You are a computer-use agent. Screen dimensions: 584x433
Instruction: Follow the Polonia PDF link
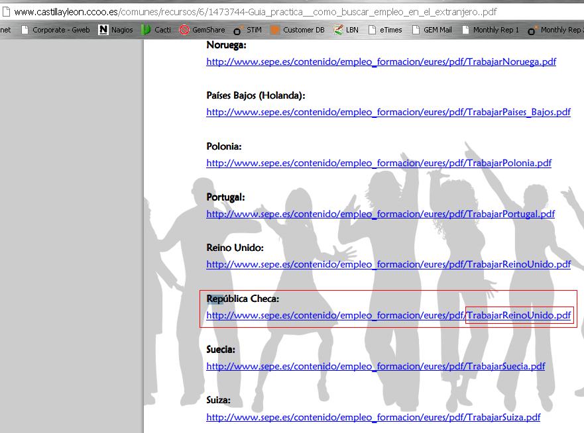coord(379,163)
